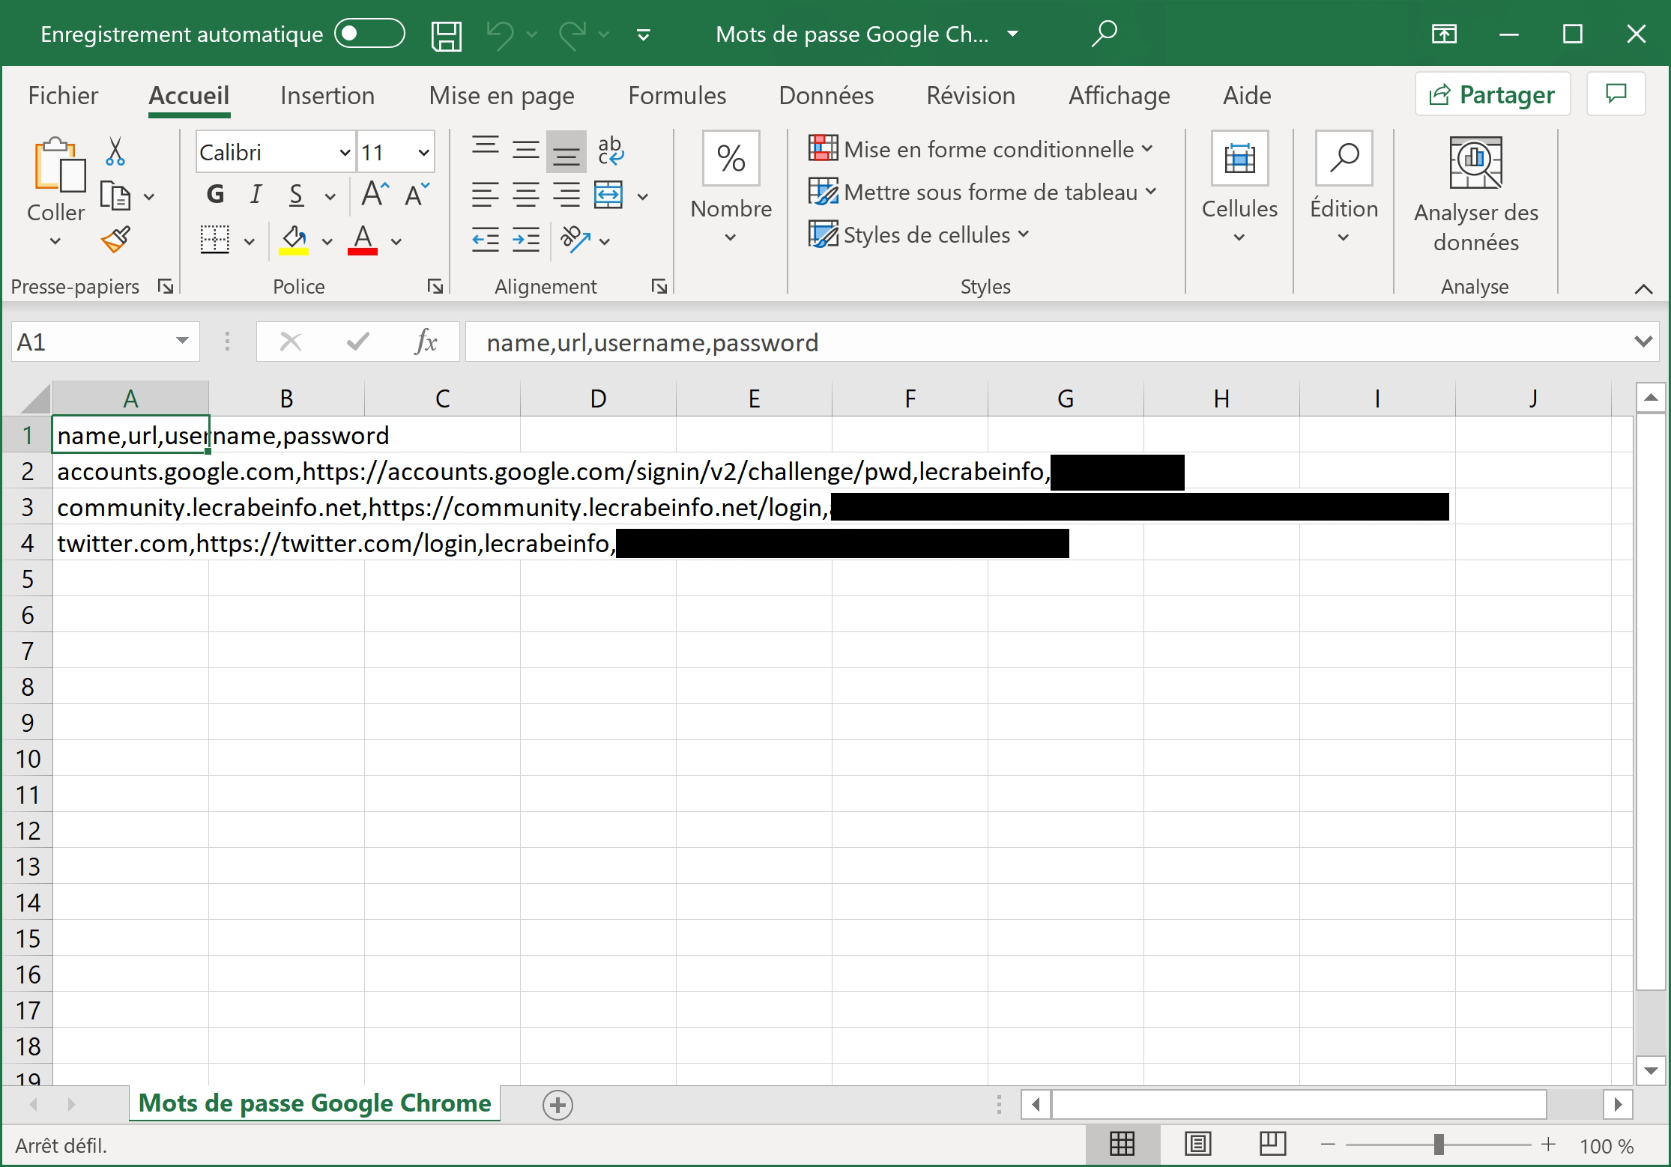The image size is (1671, 1167).
Task: Zoom in with the plus button
Action: (x=1548, y=1145)
